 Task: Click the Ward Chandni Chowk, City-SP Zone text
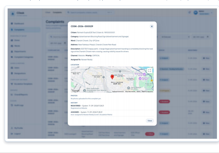coord(85,41)
